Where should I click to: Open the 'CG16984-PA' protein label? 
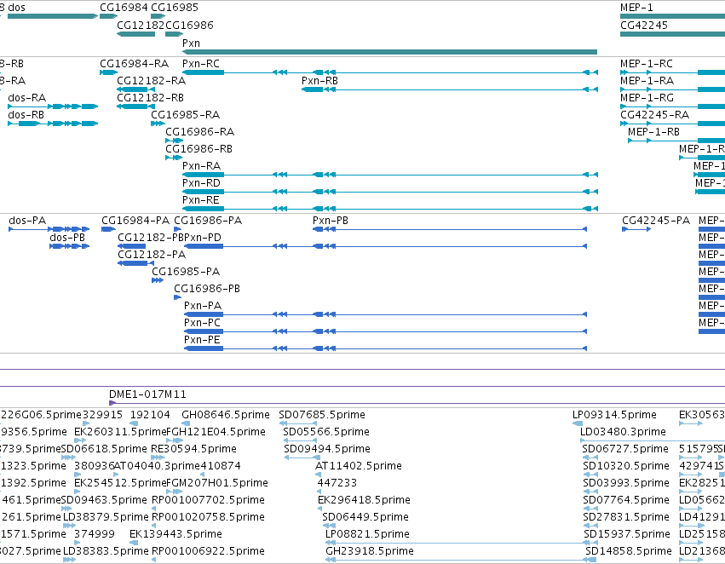coord(135,221)
